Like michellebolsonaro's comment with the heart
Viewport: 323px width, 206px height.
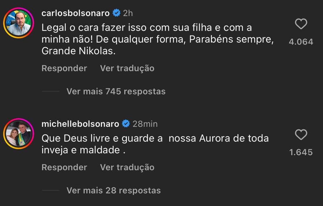pos(301,135)
